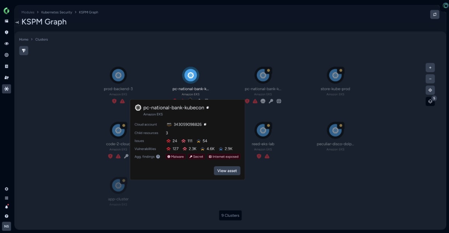The width and height of the screenshot is (449, 233).
Task: Zoom out the graph with minus button
Action: click(x=430, y=79)
